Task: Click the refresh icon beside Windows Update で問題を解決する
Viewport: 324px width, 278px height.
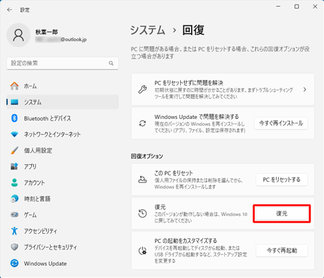Action: (x=143, y=123)
